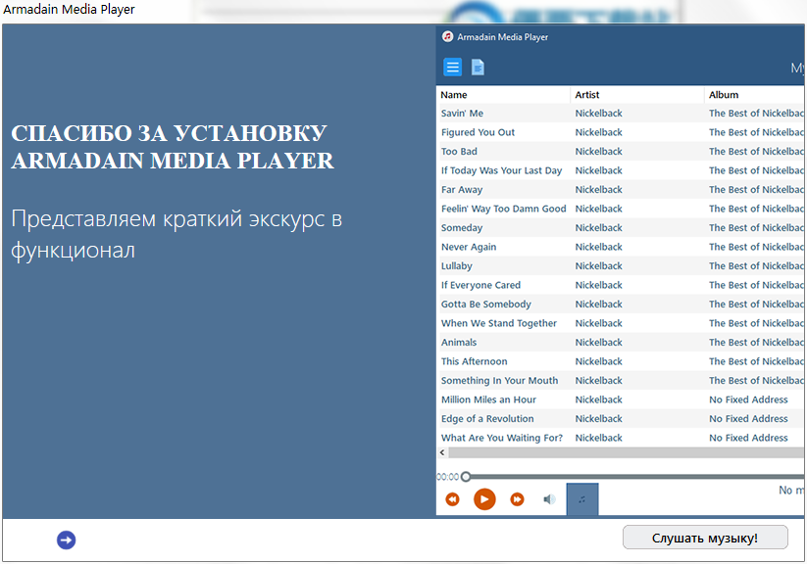Click the inner player title text in preview
The image size is (807, 564).
[502, 37]
